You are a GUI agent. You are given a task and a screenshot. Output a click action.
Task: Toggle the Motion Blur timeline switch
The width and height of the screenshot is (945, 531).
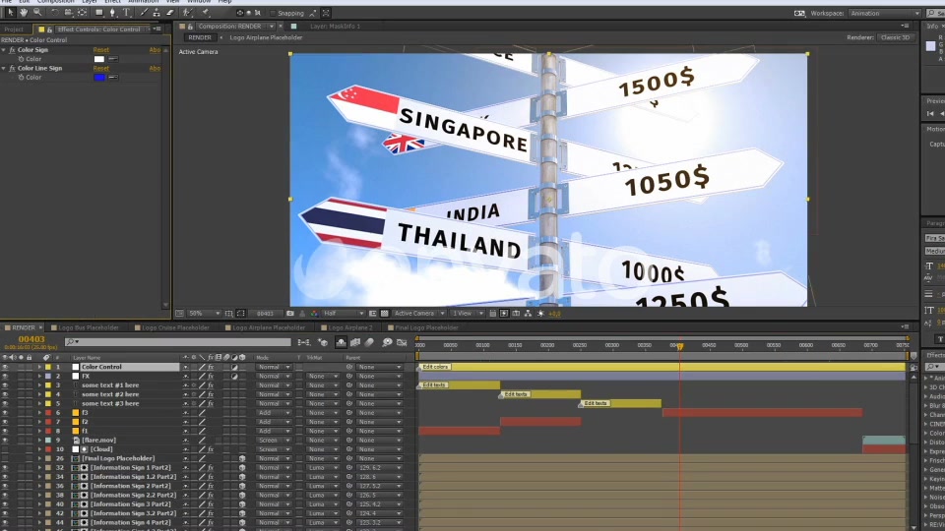pos(369,342)
